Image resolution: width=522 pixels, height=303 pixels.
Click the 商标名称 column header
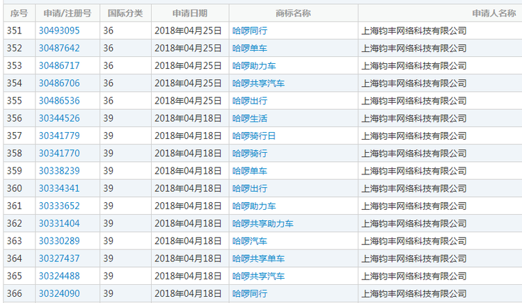[x=293, y=13]
